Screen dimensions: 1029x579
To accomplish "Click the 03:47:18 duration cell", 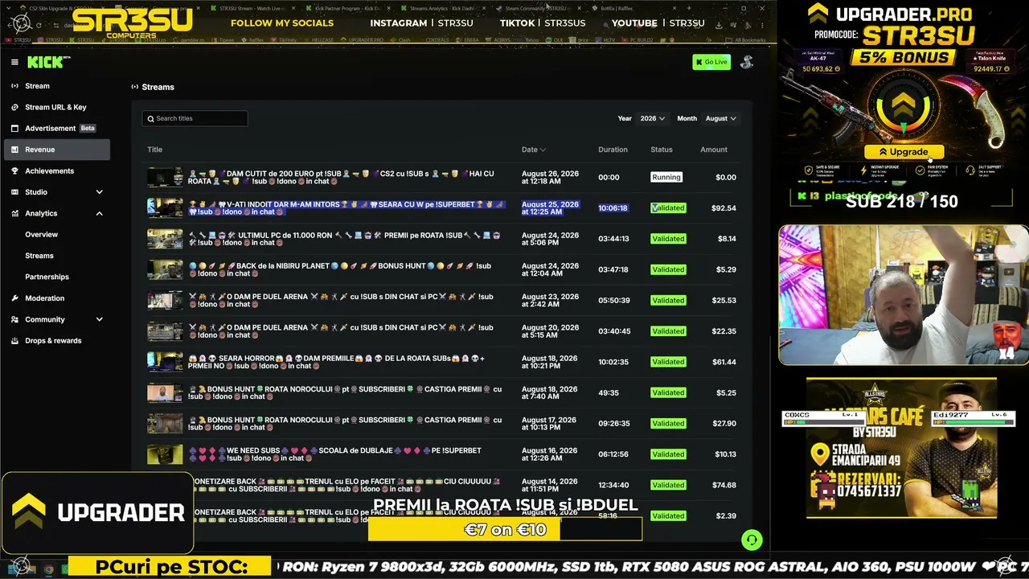I will pyautogui.click(x=613, y=269).
